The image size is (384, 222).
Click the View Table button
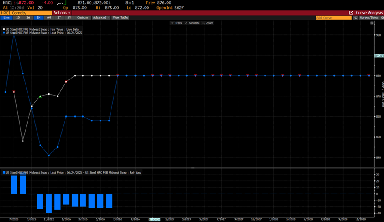(x=120, y=18)
